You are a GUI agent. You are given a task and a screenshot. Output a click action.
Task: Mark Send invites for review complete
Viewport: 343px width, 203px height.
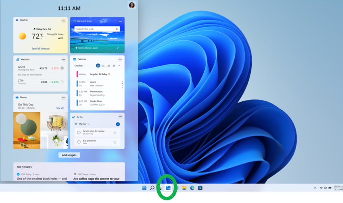[79, 132]
